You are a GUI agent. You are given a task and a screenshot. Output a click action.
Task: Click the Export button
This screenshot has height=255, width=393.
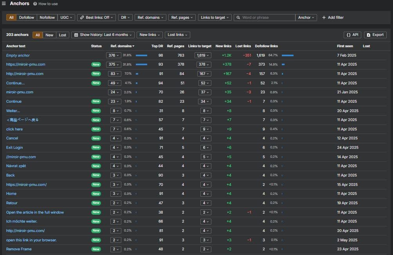375,35
